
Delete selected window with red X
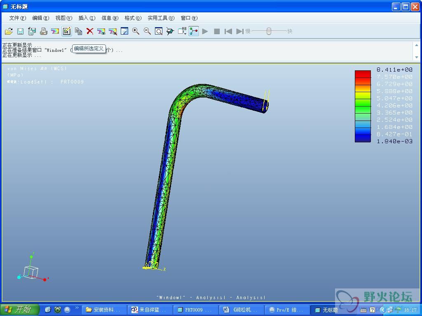(x=90, y=31)
